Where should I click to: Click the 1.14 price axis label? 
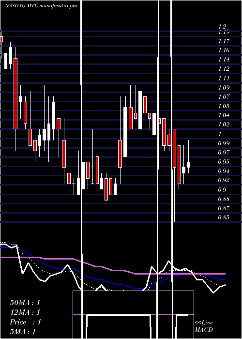pos(224,60)
